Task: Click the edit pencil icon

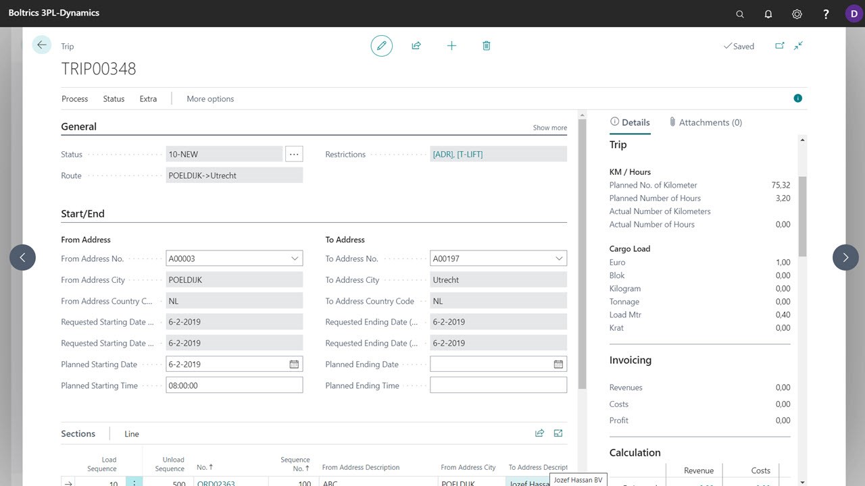Action: (382, 46)
